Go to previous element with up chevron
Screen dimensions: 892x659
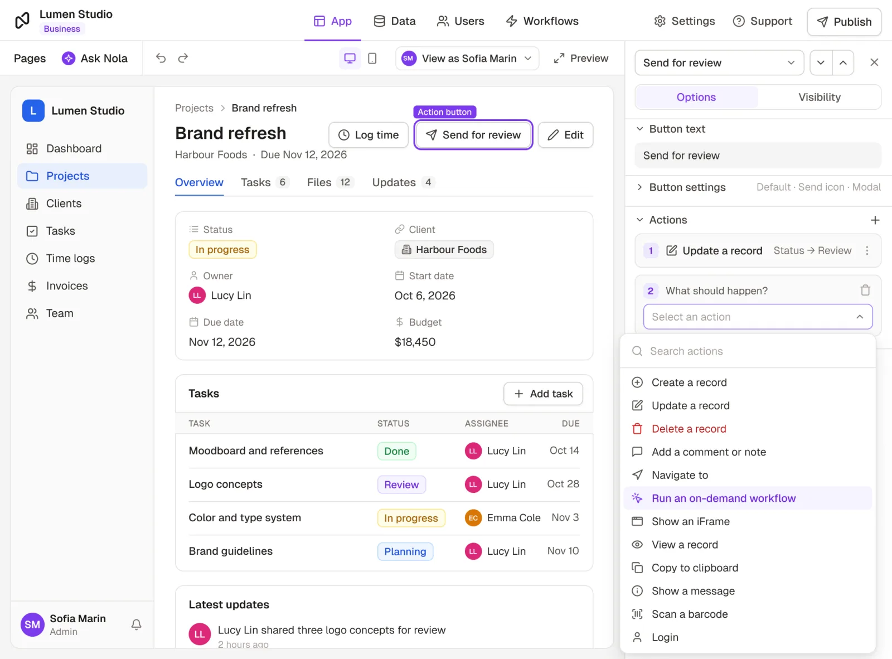coord(843,62)
